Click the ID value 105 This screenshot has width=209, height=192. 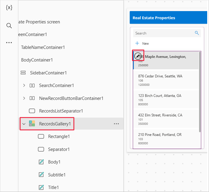[x=141, y=100]
